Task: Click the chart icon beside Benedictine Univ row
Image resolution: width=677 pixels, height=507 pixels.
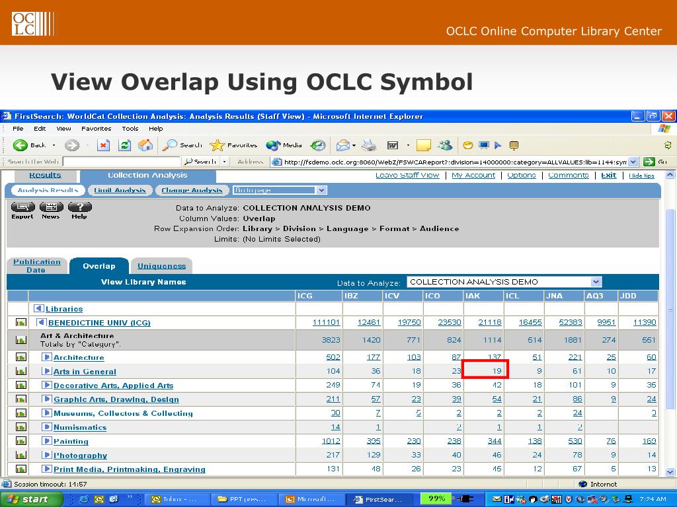Action: tap(20, 322)
